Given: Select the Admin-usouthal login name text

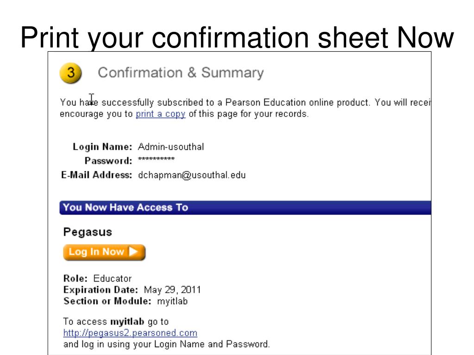Looking at the screenshot, I should [171, 147].
